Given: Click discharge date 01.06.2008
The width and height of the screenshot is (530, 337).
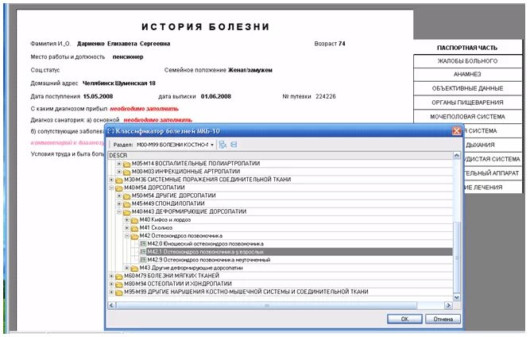Looking at the screenshot, I should [x=216, y=96].
